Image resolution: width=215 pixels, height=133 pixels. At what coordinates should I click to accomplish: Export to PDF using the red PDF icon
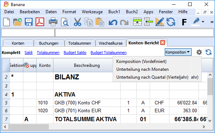[40, 22]
